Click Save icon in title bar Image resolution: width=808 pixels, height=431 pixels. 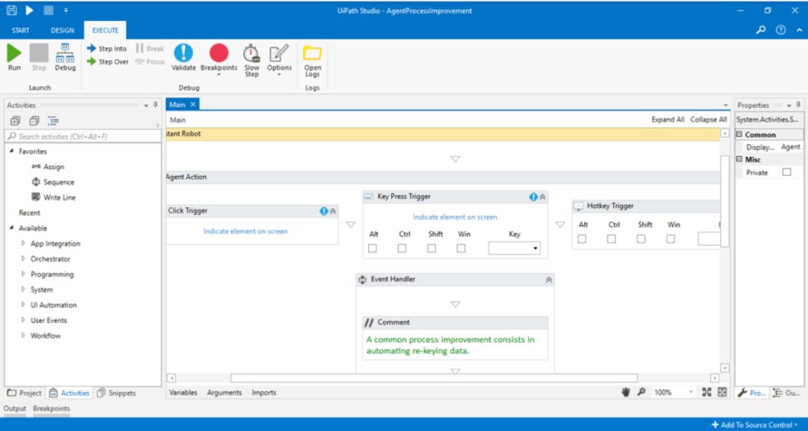[11, 10]
